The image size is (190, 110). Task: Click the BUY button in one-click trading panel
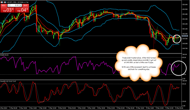tap(26, 5)
